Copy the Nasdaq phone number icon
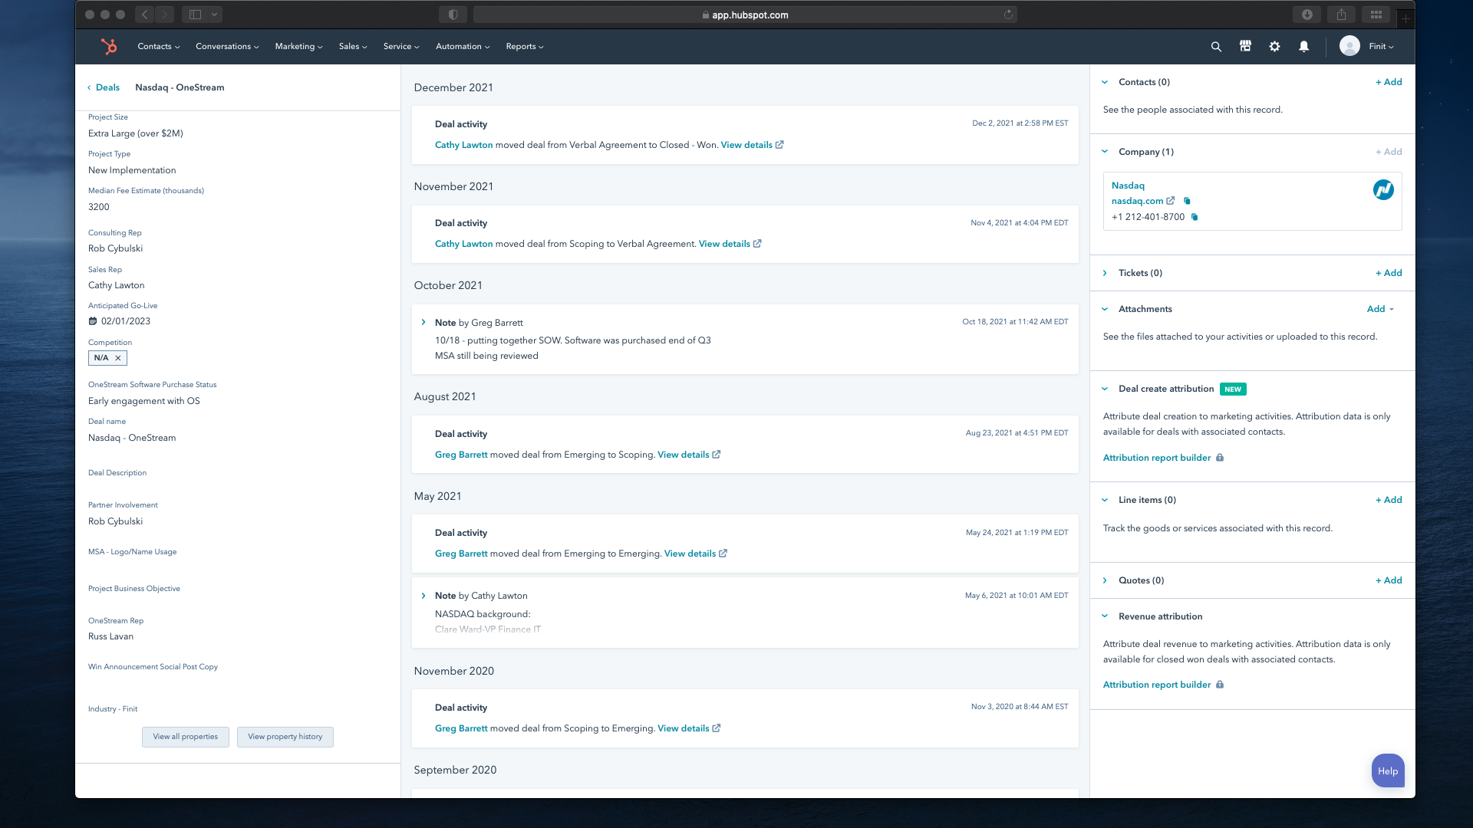Image resolution: width=1473 pixels, height=828 pixels. click(1195, 217)
